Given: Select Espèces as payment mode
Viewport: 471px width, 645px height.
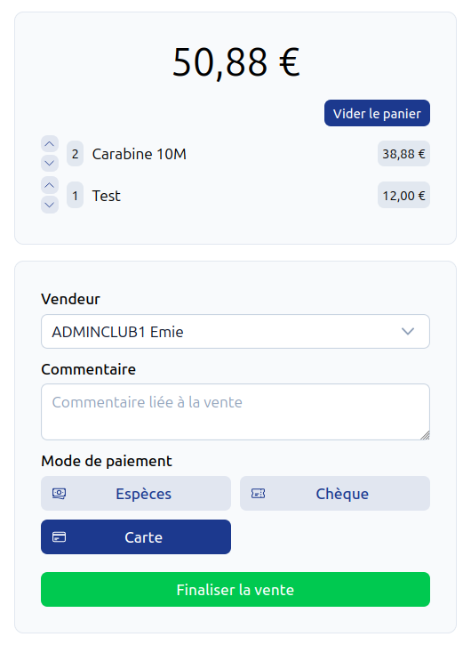Looking at the screenshot, I should 136,493.
